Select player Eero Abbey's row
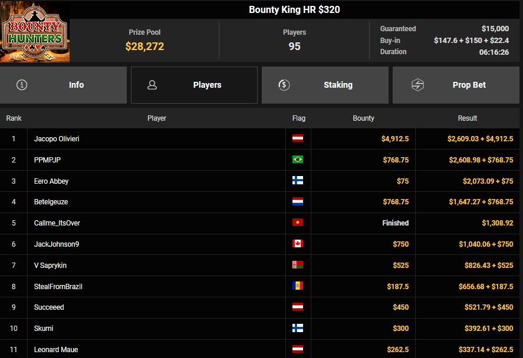The width and height of the screenshot is (523, 358). pyautogui.click(x=51, y=181)
